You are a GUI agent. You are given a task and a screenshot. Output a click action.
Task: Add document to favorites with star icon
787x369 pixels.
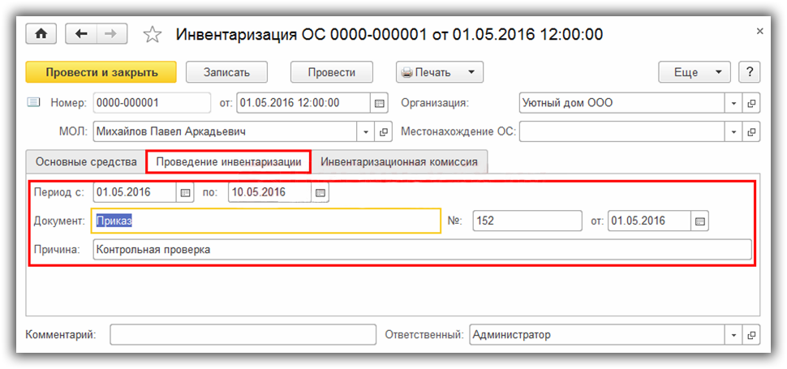tap(152, 34)
